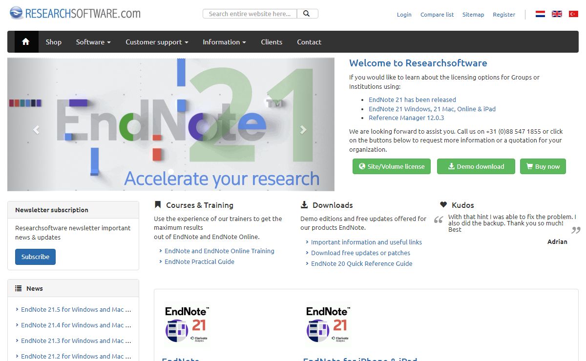The height and width of the screenshot is (361, 586).
Task: Switch language with the UK flag
Action: [557, 14]
